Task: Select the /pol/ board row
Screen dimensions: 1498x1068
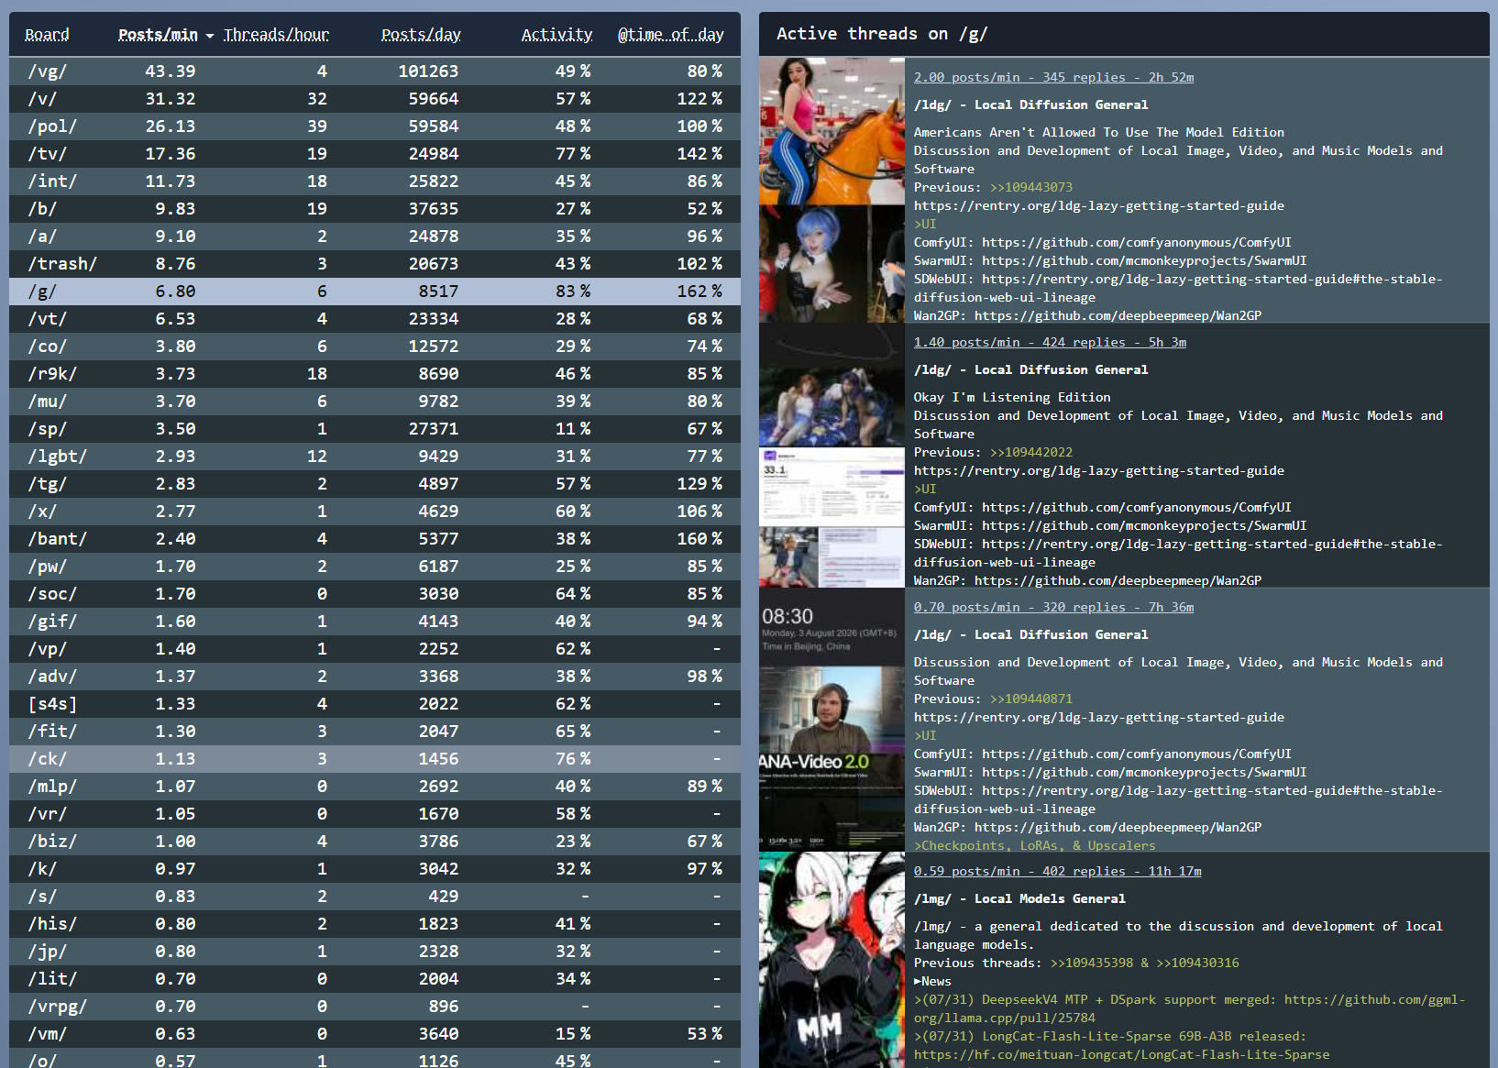Action: point(375,127)
